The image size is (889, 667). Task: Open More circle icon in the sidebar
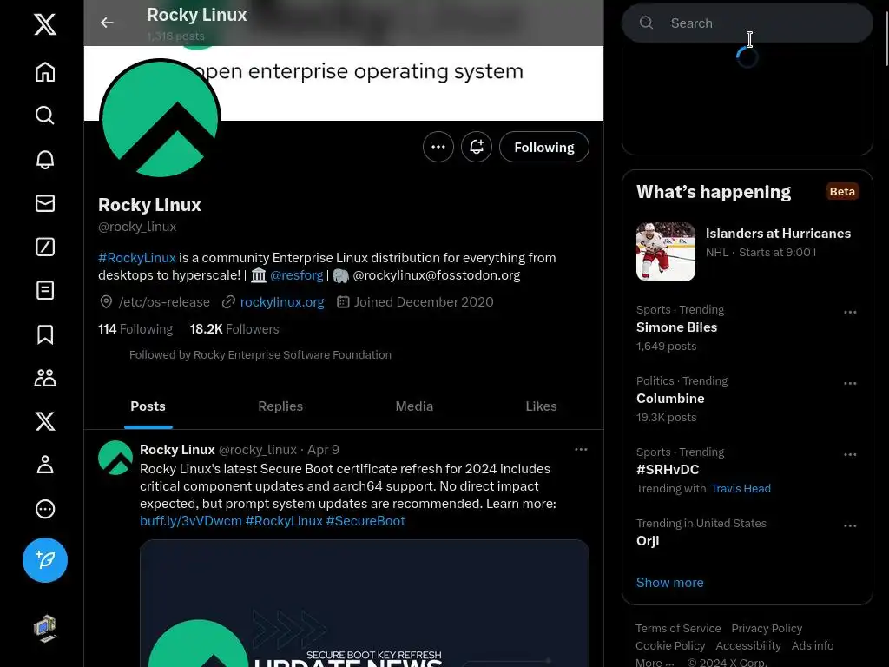[45, 509]
